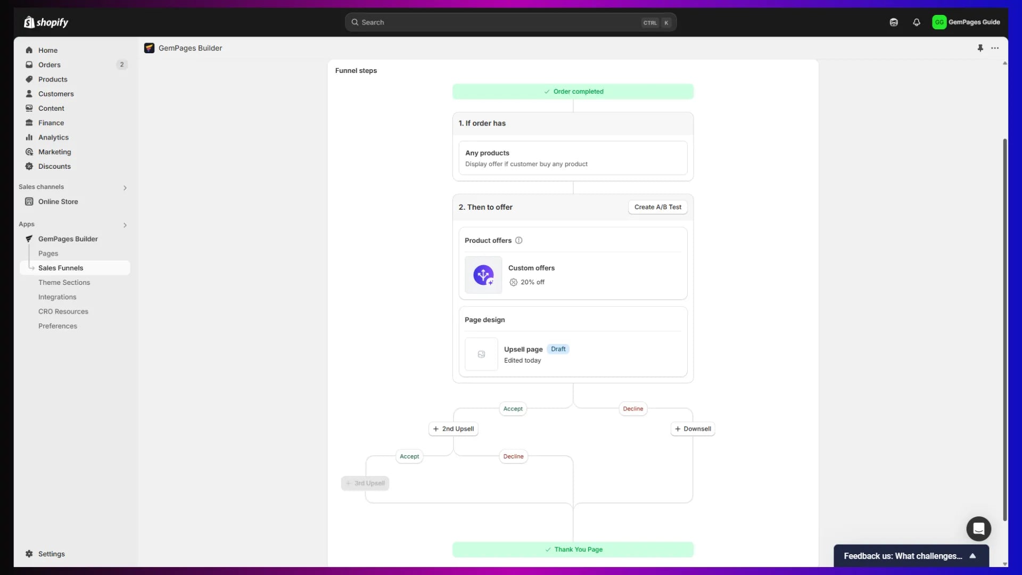The height and width of the screenshot is (575, 1022).
Task: Click the page vertical scrollbar
Action: click(1004, 330)
